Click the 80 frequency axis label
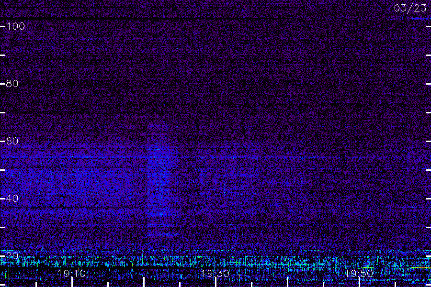Viewport: 431px width, 287px height. 12,84
